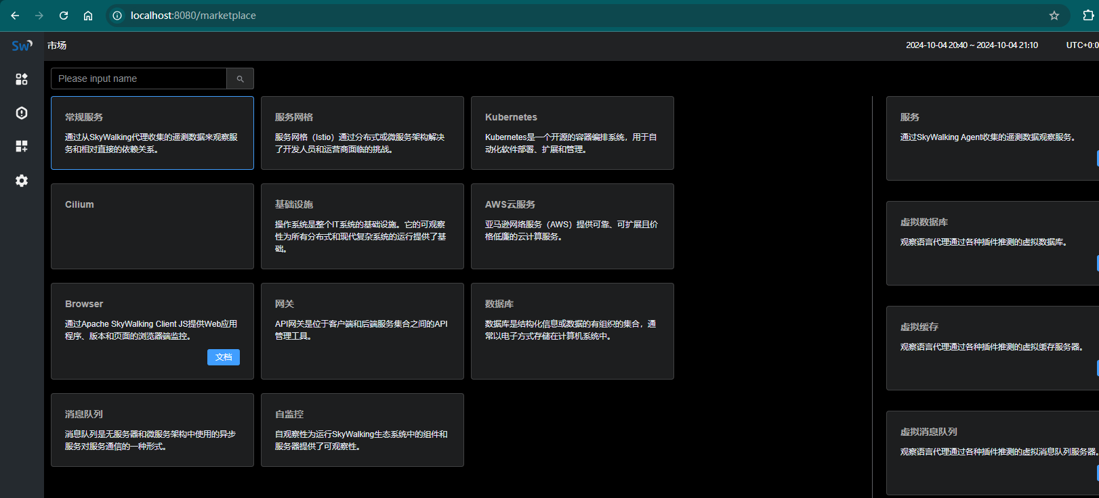Go back with browser back arrow
Screen dimensions: 1099x498
[x=15, y=16]
